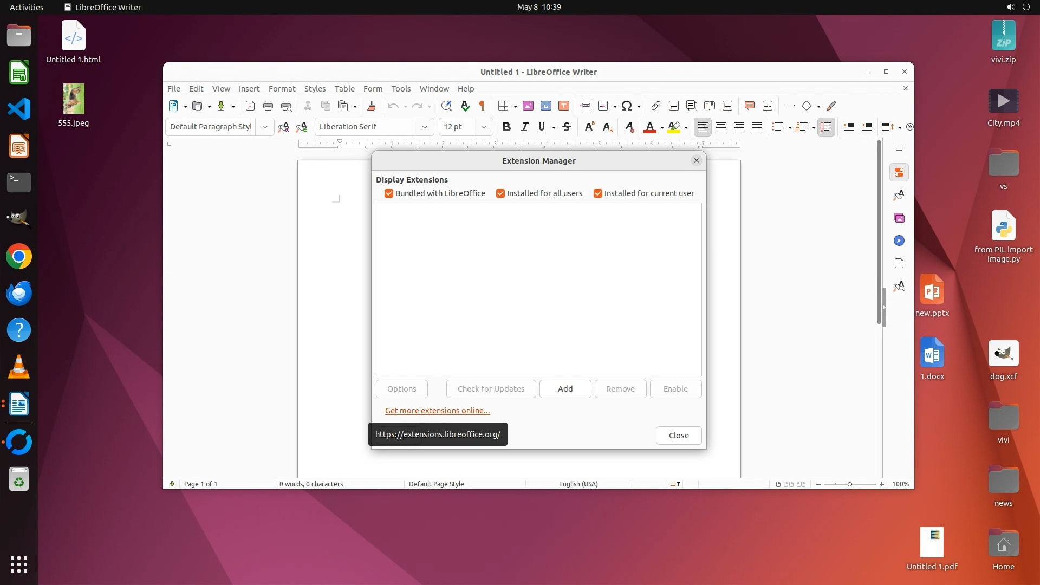The height and width of the screenshot is (585, 1040).
Task: Click the Italic formatting icon
Action: click(x=524, y=127)
